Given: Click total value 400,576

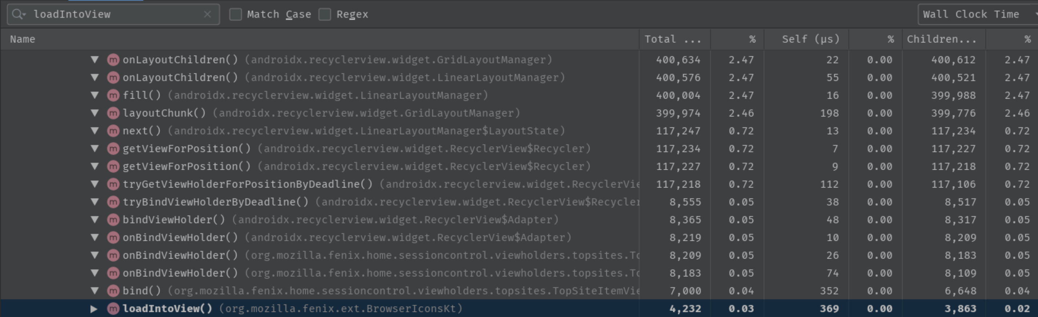Looking at the screenshot, I should [678, 78].
